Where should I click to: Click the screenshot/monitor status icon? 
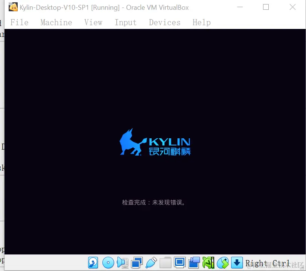click(x=180, y=263)
